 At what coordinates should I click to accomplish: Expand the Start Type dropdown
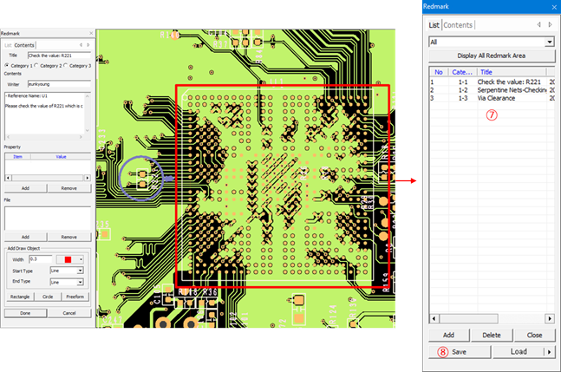[79, 271]
